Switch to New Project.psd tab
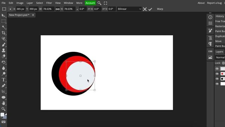 pyautogui.click(x=19, y=15)
